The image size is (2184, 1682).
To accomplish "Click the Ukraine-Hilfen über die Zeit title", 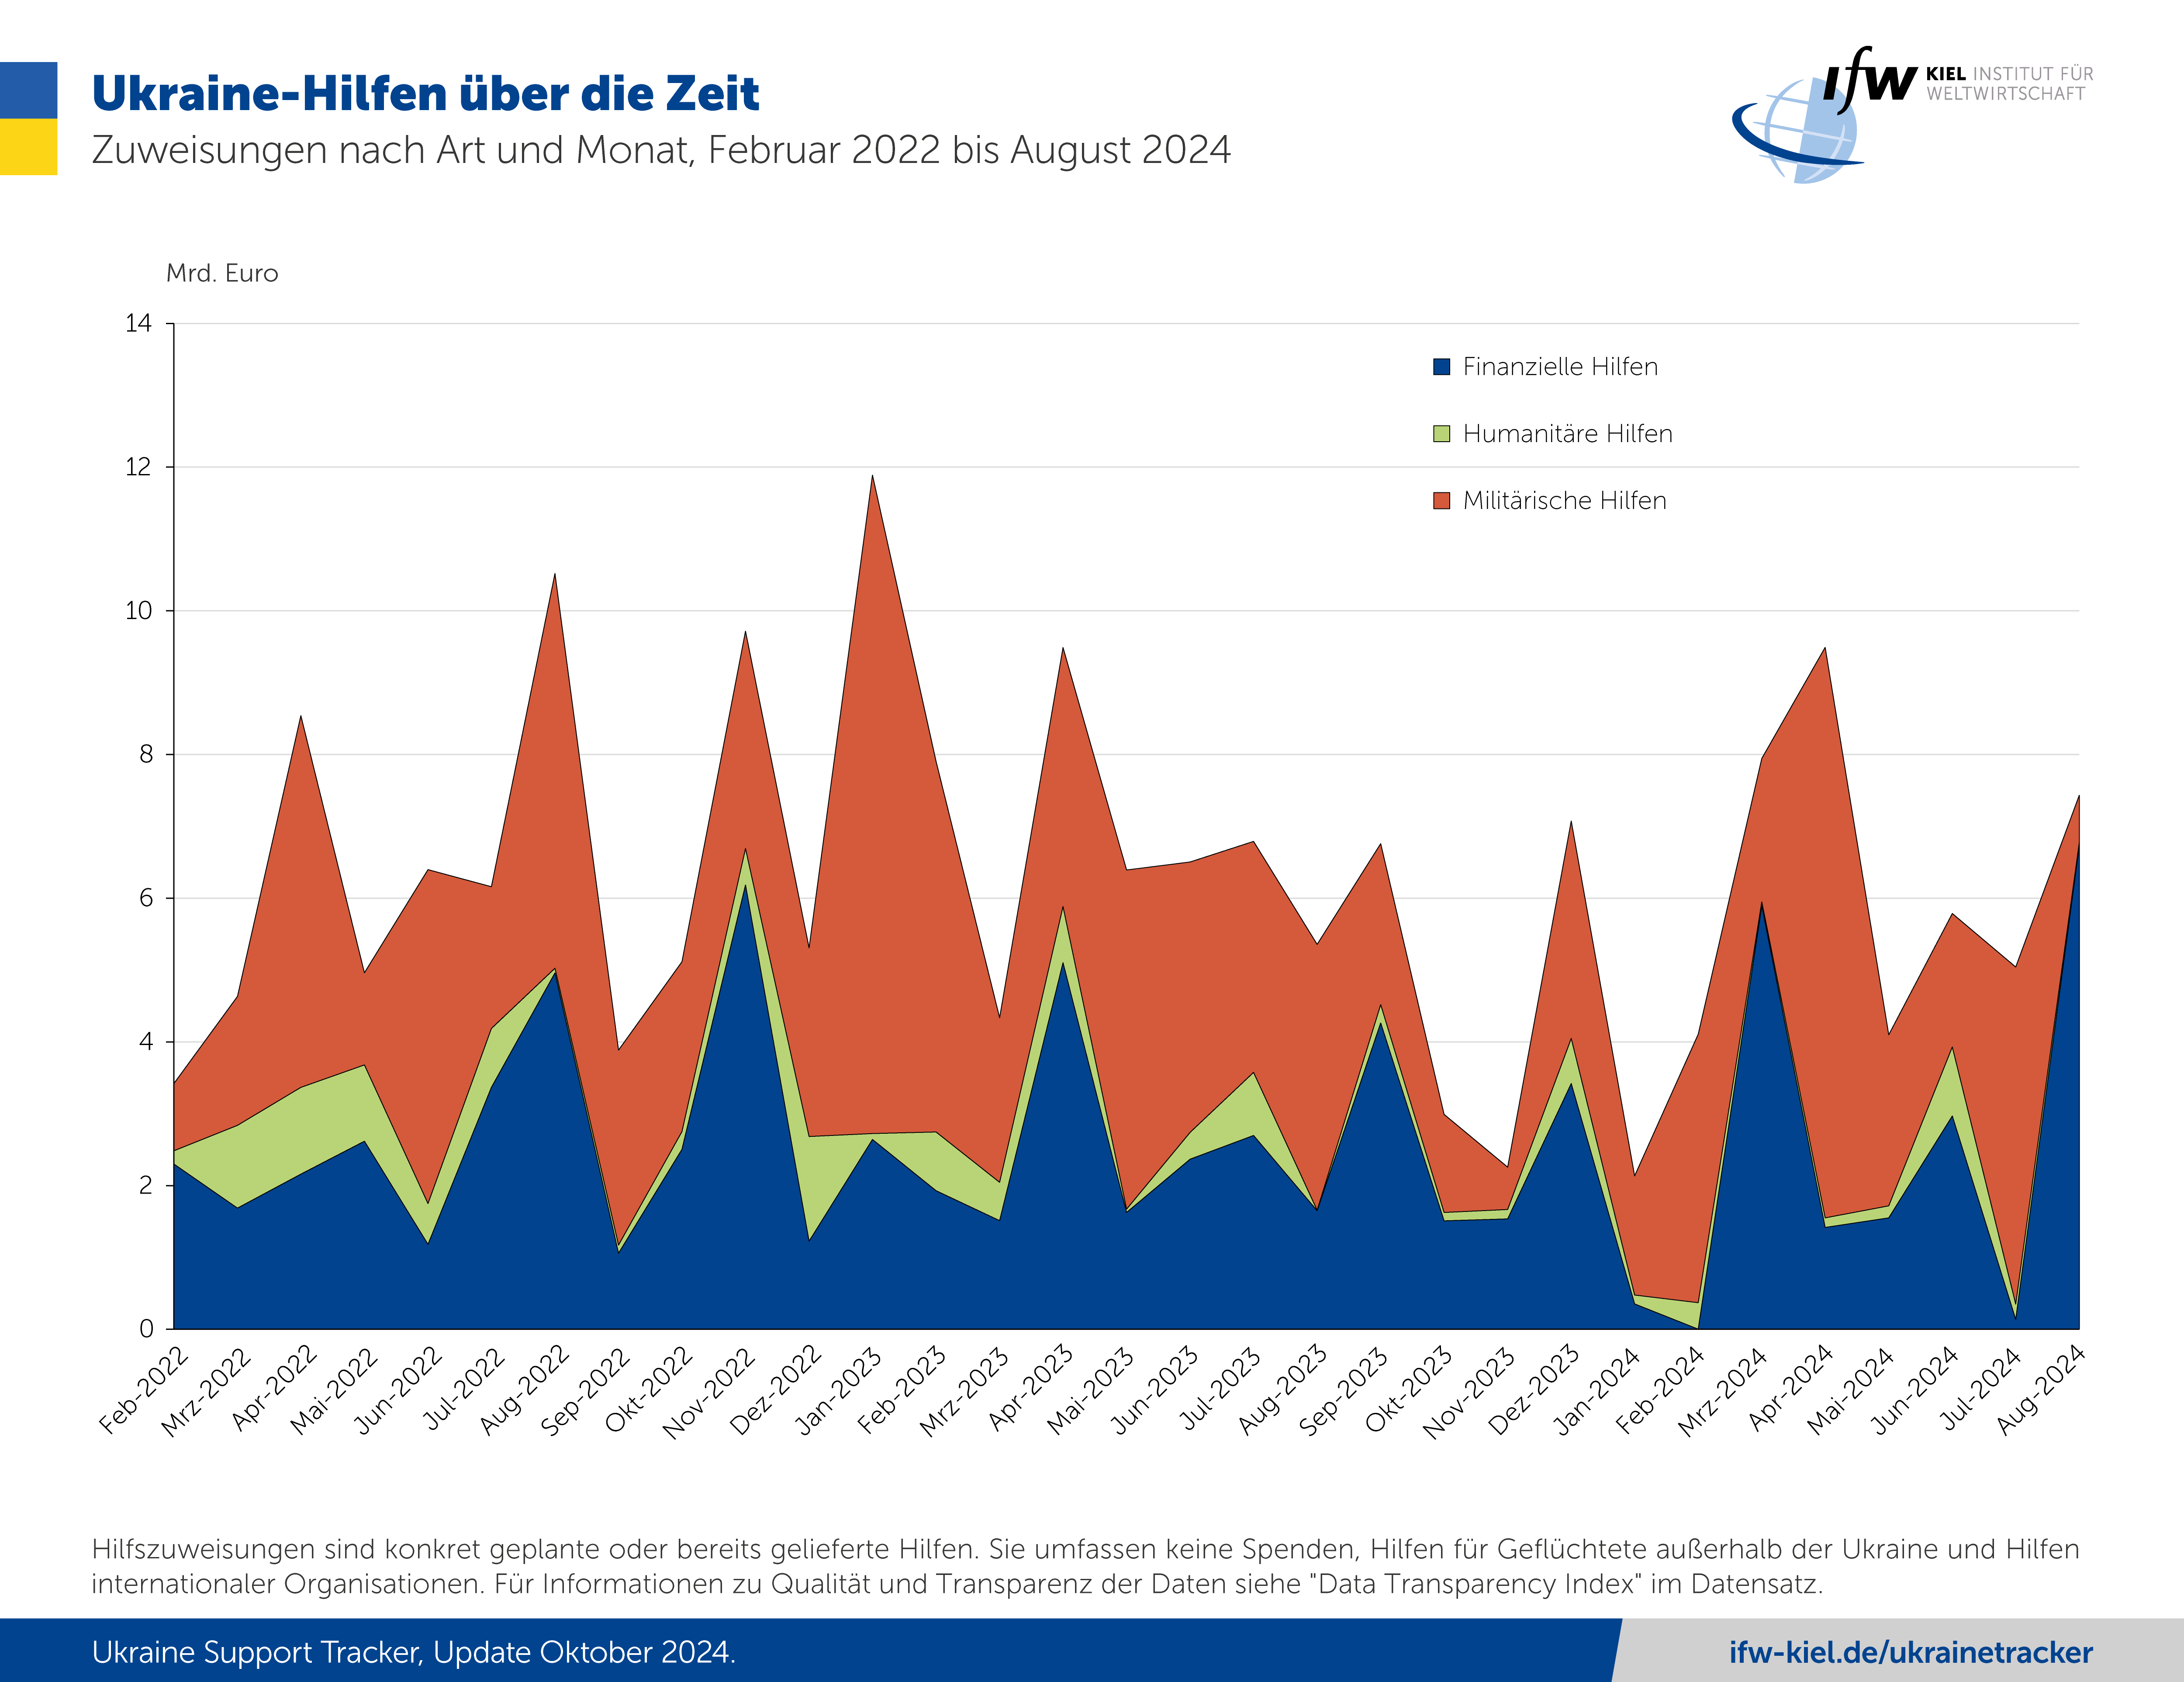I will click(425, 93).
